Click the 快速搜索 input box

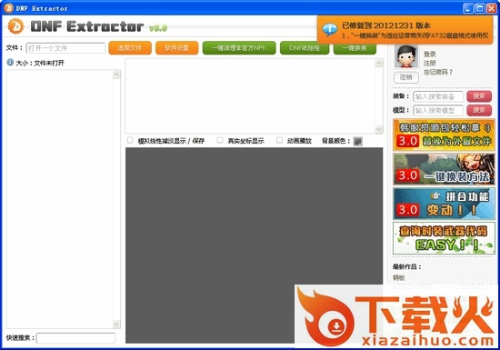point(75,338)
